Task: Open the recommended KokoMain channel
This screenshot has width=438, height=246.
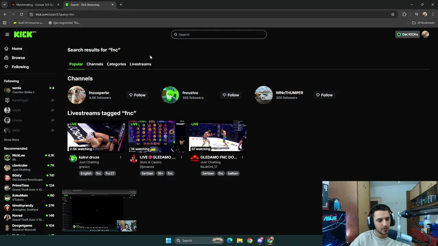Action: [x=29, y=197]
